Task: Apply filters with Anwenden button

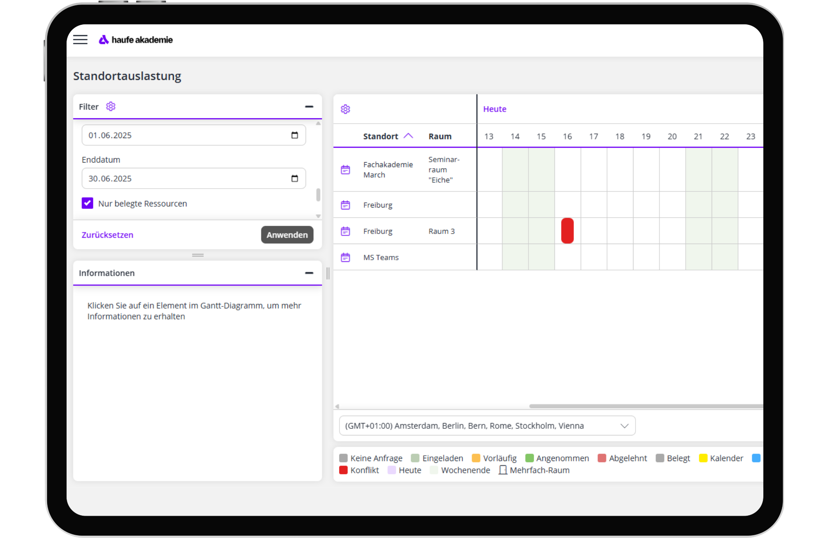Action: click(x=287, y=235)
